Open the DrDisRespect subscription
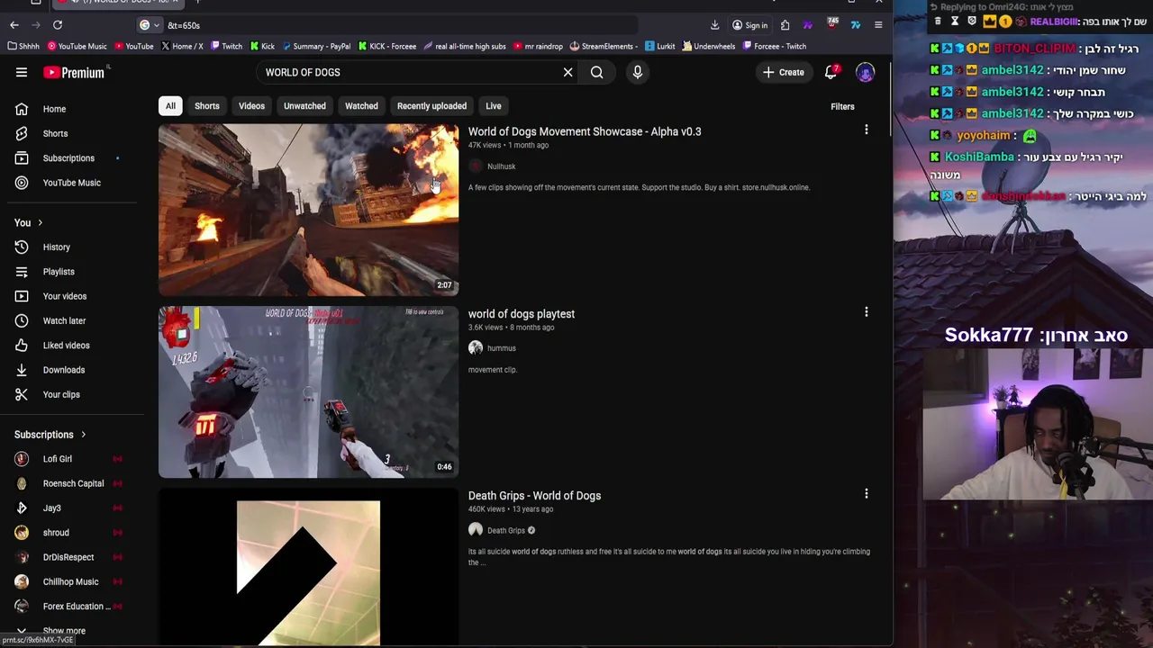 click(68, 557)
